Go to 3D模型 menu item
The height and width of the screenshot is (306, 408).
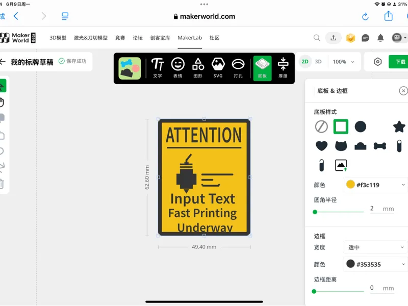tap(58, 38)
